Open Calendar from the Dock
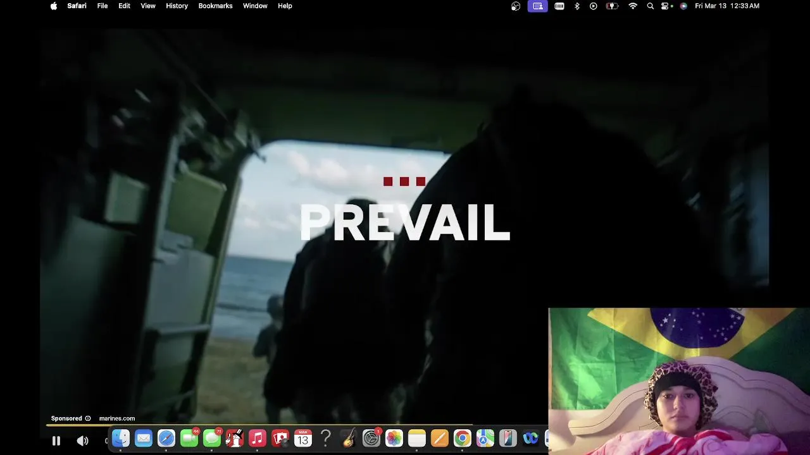Screen dimensions: 810x455 pos(303,438)
